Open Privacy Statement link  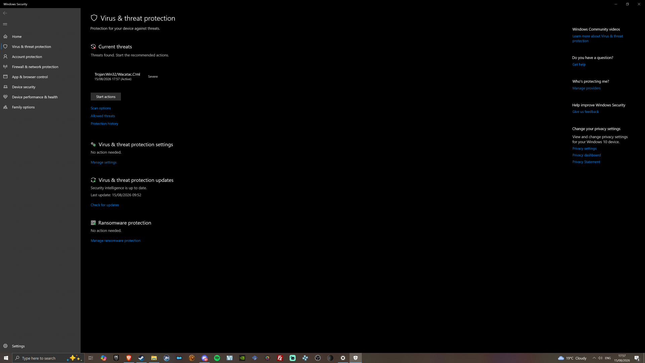point(586,162)
